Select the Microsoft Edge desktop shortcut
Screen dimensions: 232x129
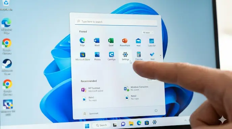pos(6,26)
